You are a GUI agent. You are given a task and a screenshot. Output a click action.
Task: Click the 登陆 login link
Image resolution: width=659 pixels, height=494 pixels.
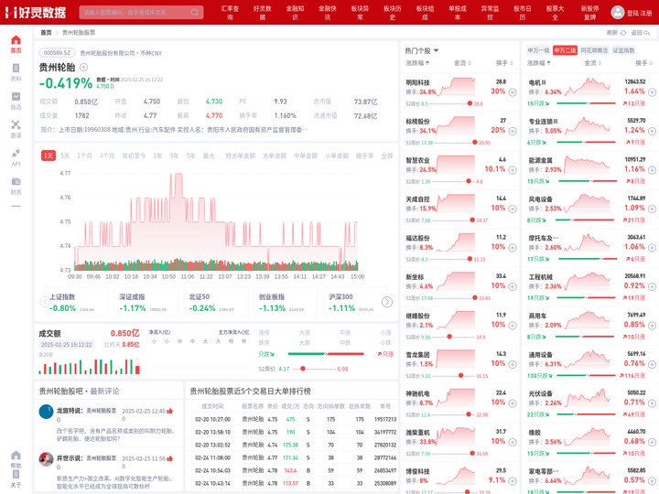click(x=632, y=13)
